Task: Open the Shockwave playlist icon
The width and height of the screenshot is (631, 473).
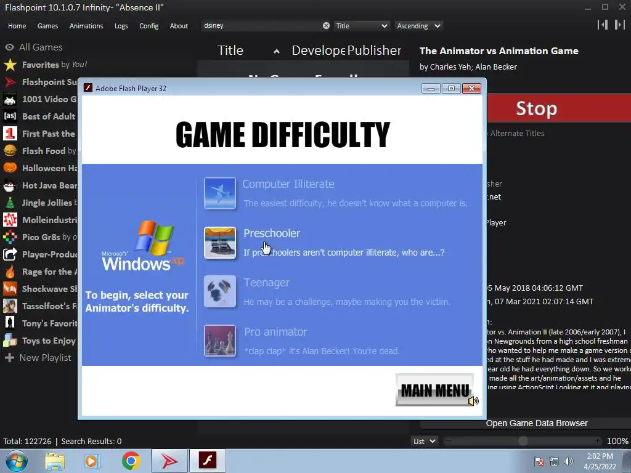Action: [x=10, y=289]
